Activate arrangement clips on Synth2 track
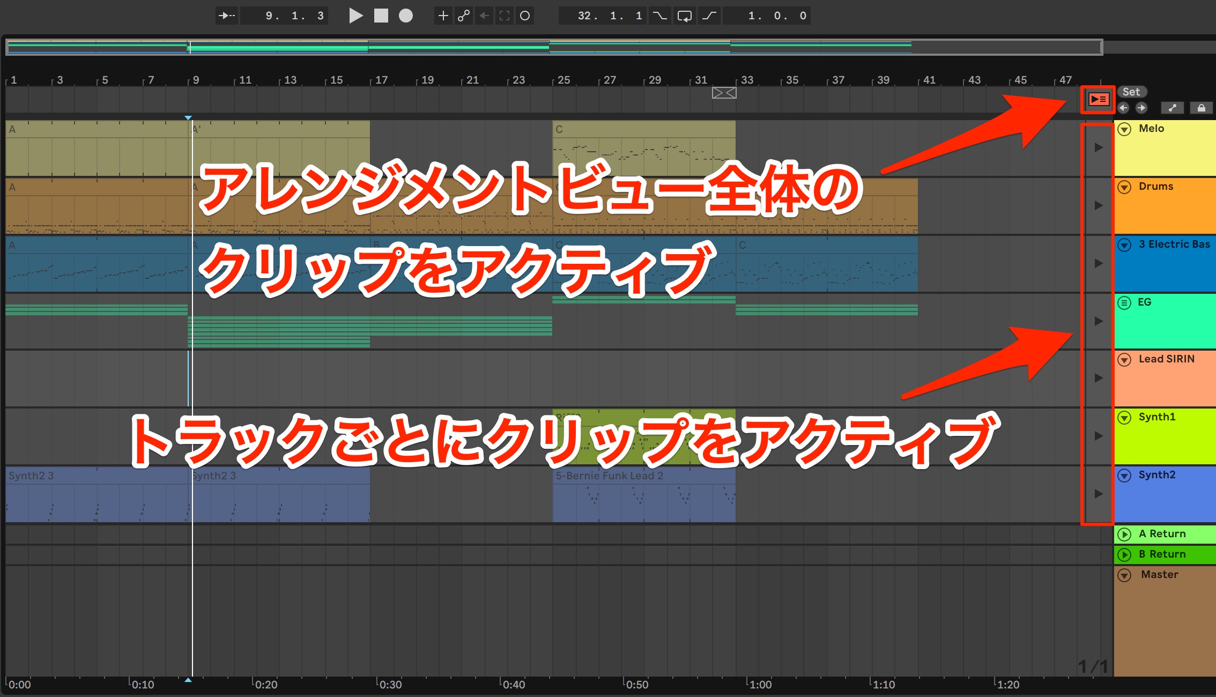Screen dimensions: 1216x697 tap(1098, 494)
